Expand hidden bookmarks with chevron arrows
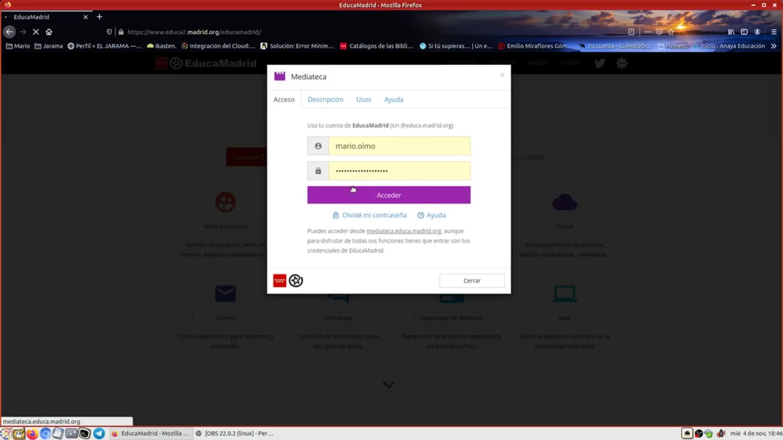 click(x=774, y=46)
